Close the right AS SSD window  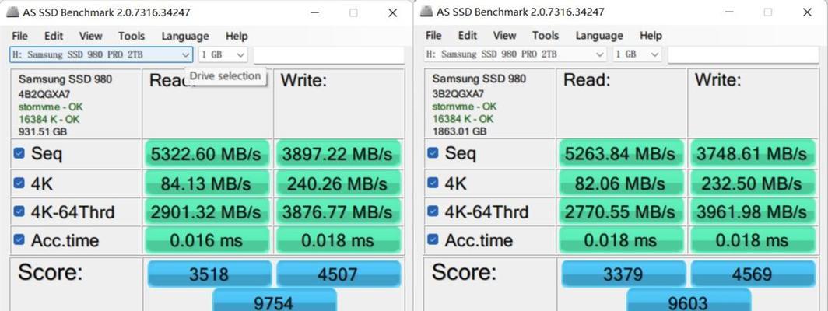click(806, 12)
